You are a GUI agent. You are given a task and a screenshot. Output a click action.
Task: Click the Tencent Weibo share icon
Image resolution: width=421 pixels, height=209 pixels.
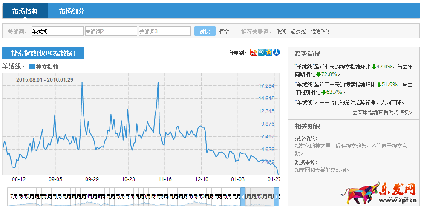pyautogui.click(x=261, y=53)
